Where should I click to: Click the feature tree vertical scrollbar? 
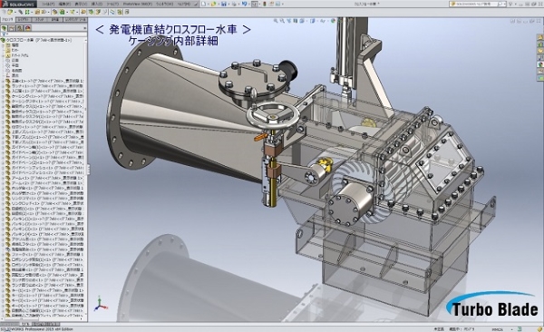point(86,173)
